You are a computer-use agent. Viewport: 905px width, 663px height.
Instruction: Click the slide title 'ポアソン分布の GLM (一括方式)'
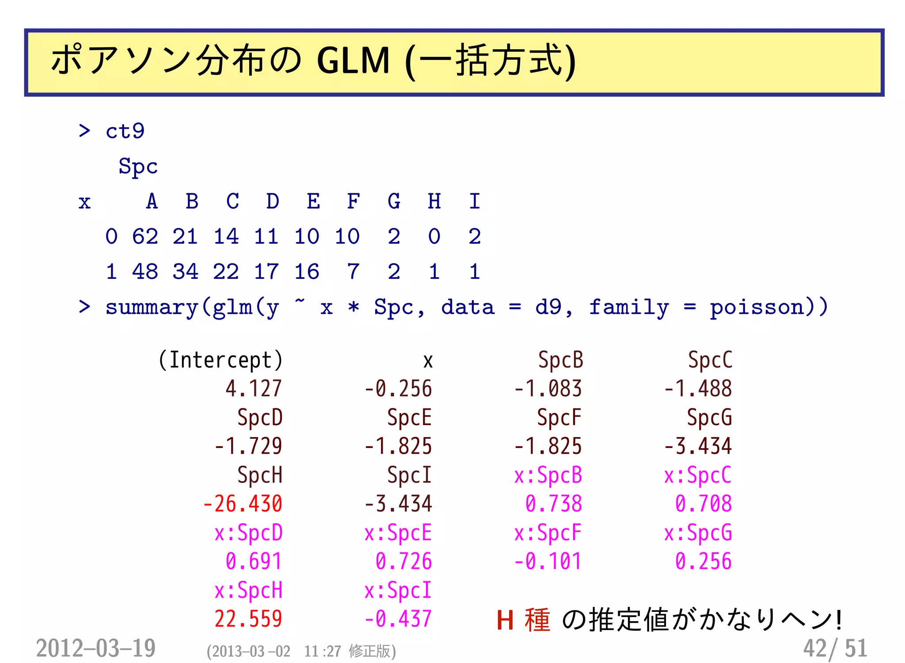pos(314,61)
